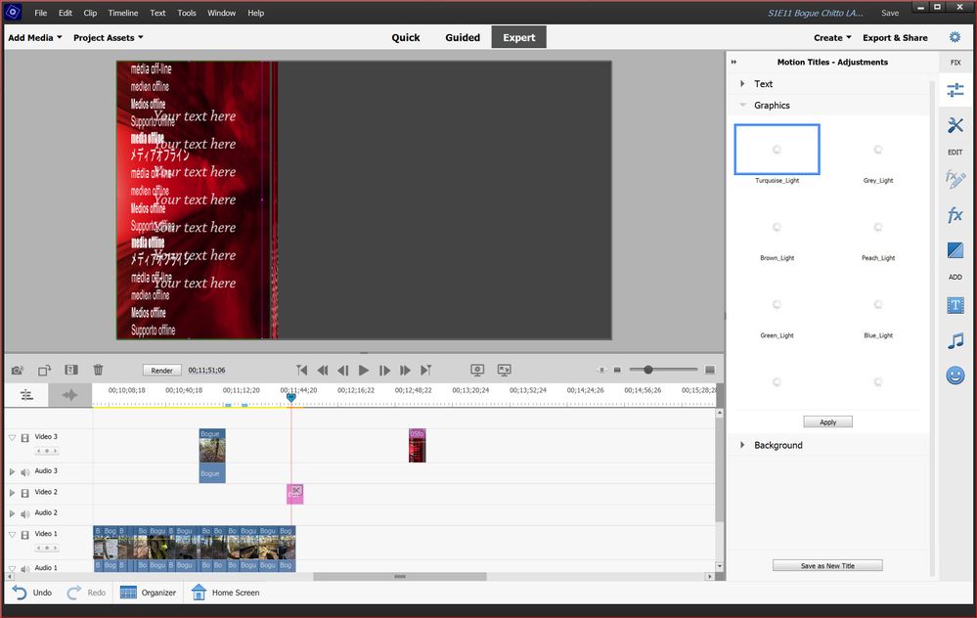Open the Effects fx panel

[x=955, y=215]
